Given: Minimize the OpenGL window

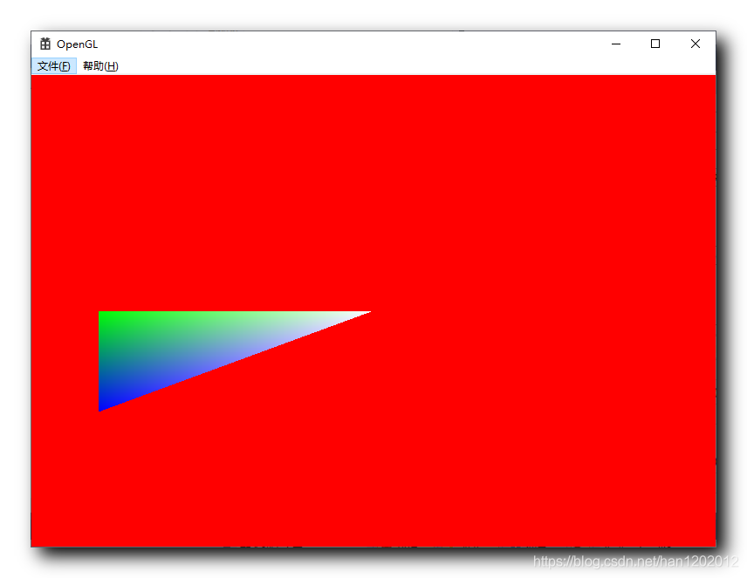Looking at the screenshot, I should pyautogui.click(x=616, y=44).
